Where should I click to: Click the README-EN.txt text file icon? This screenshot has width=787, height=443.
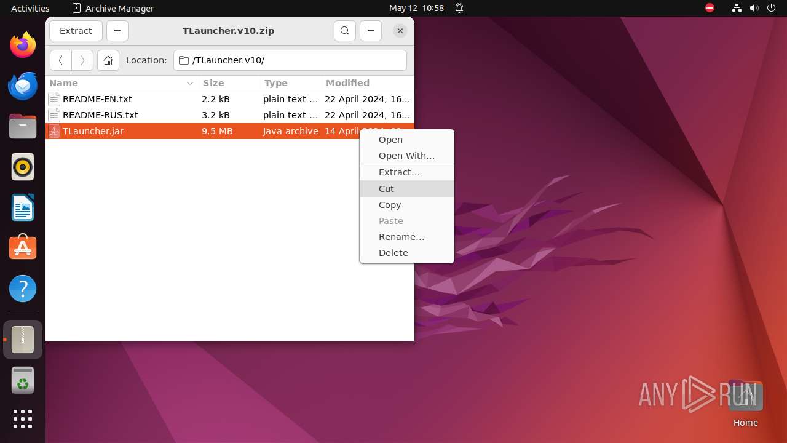[54, 99]
